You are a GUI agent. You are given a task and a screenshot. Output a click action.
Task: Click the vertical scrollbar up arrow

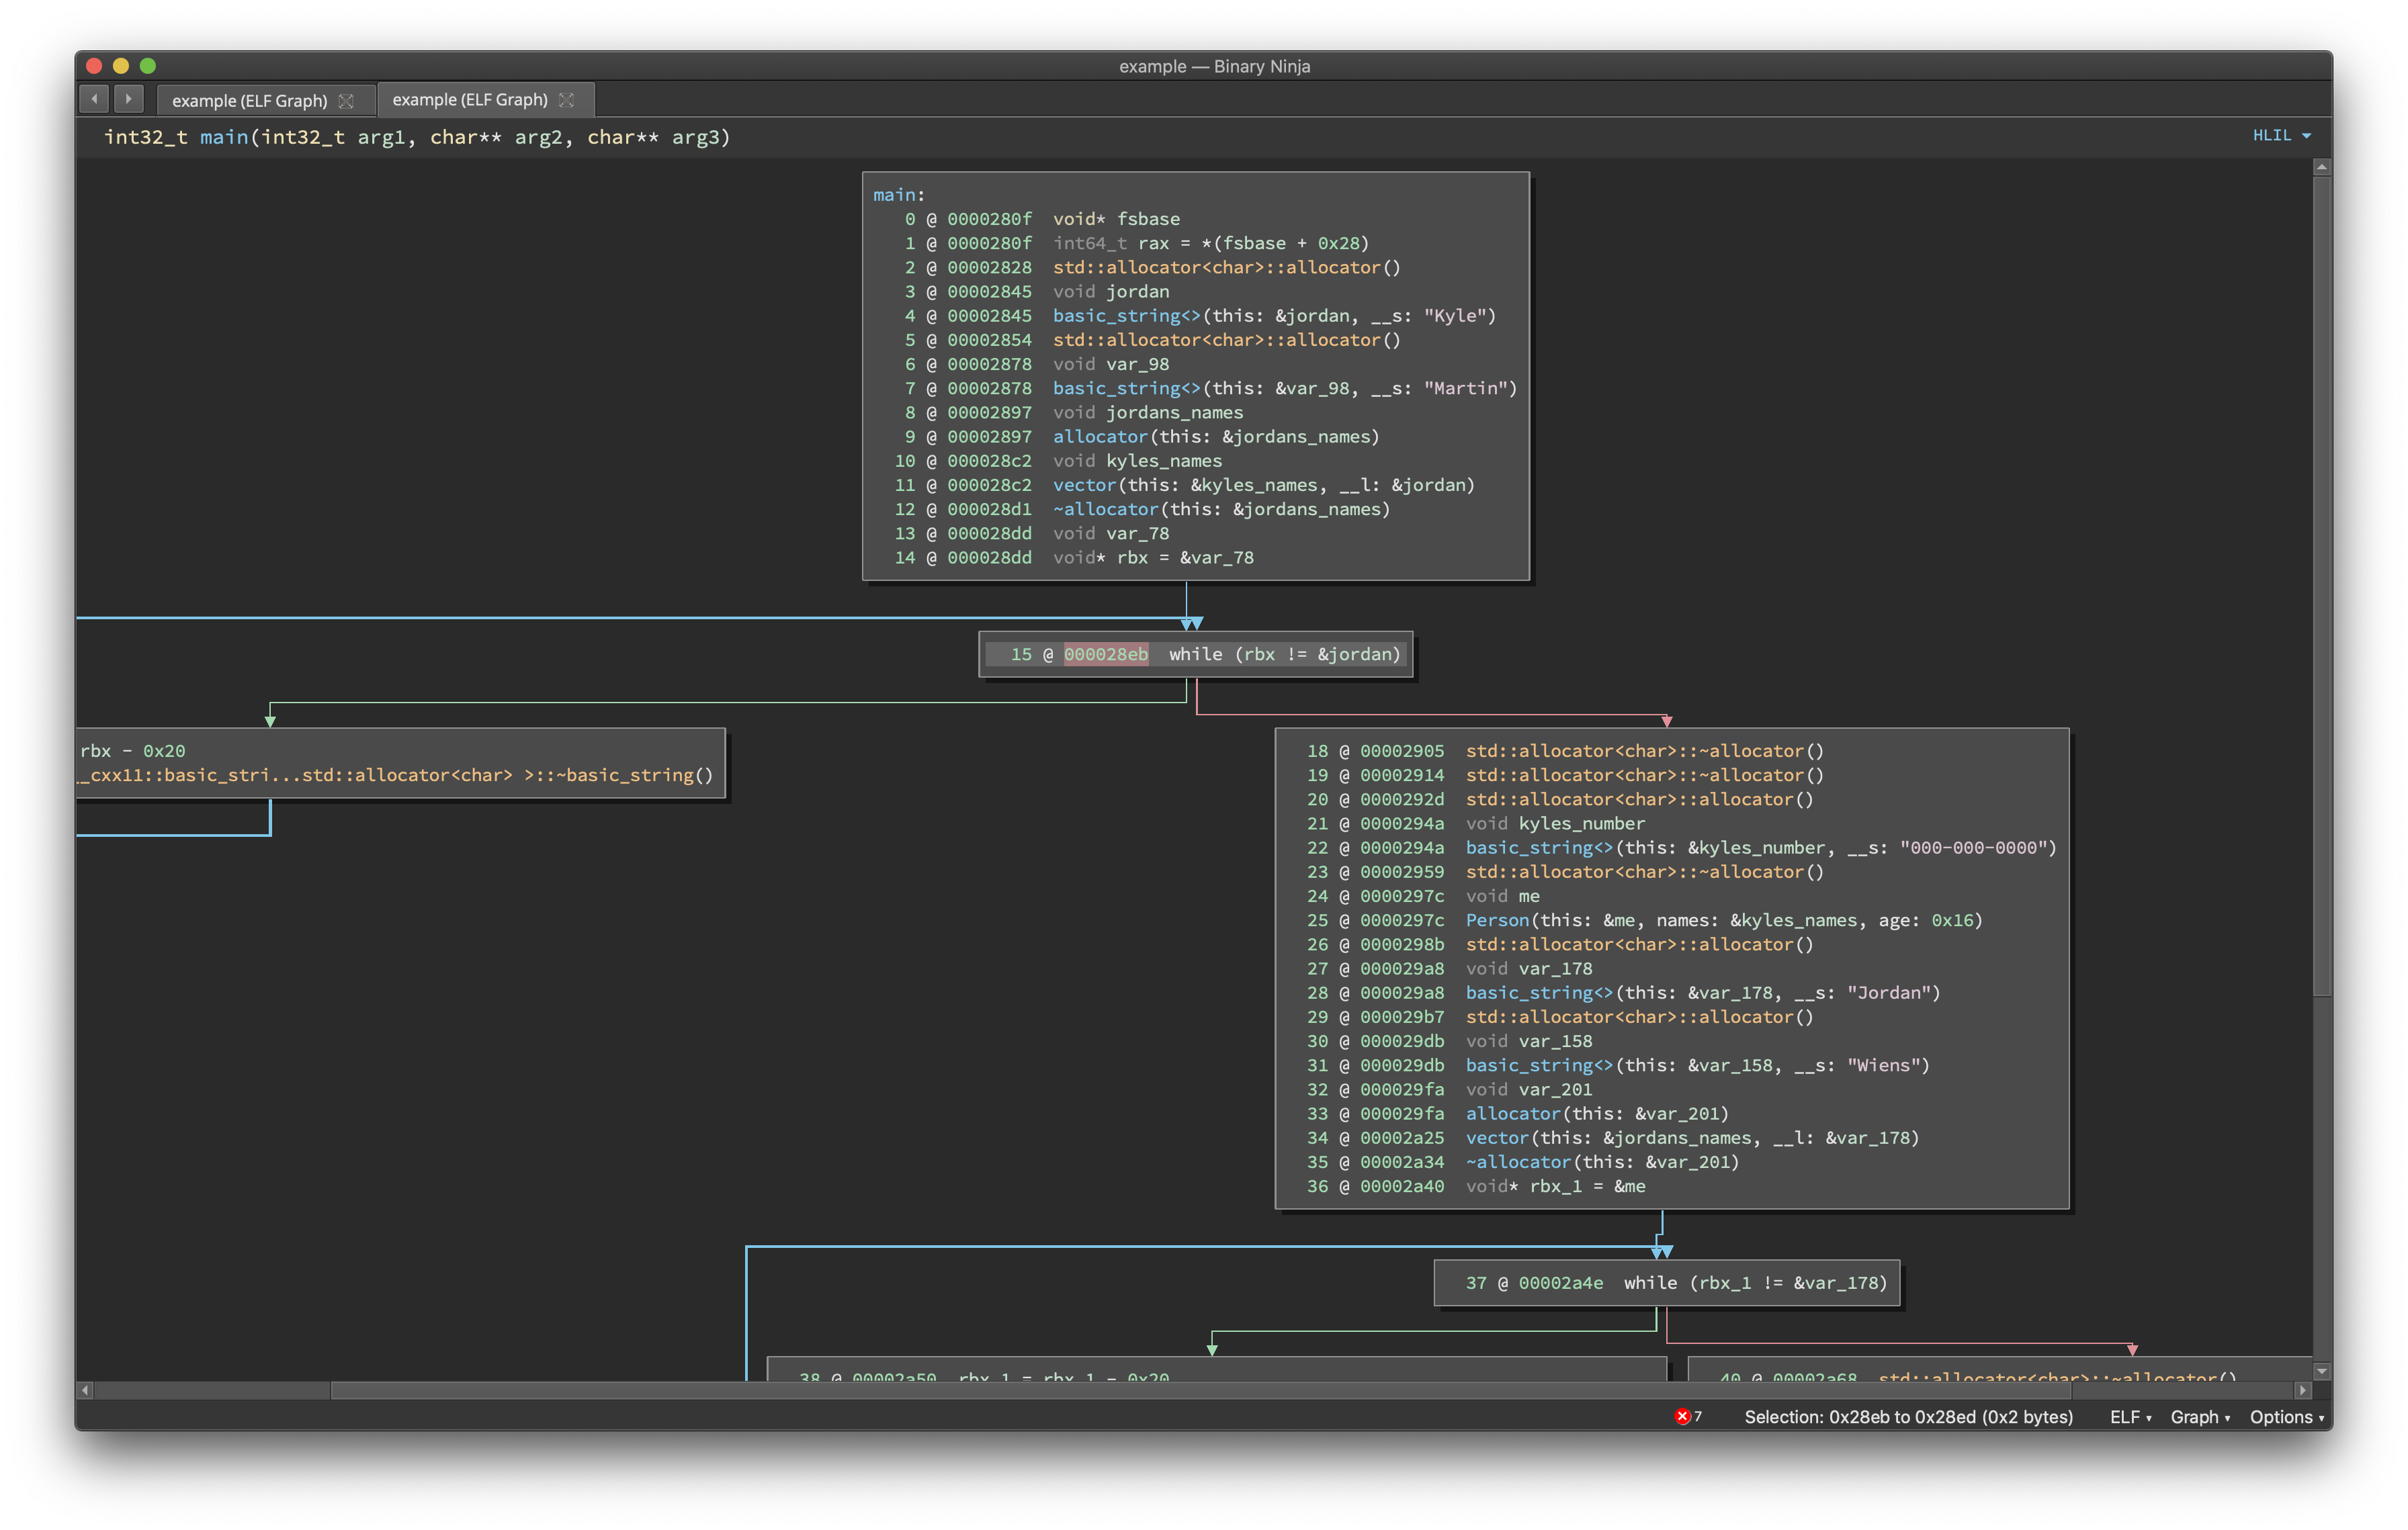[x=2321, y=167]
